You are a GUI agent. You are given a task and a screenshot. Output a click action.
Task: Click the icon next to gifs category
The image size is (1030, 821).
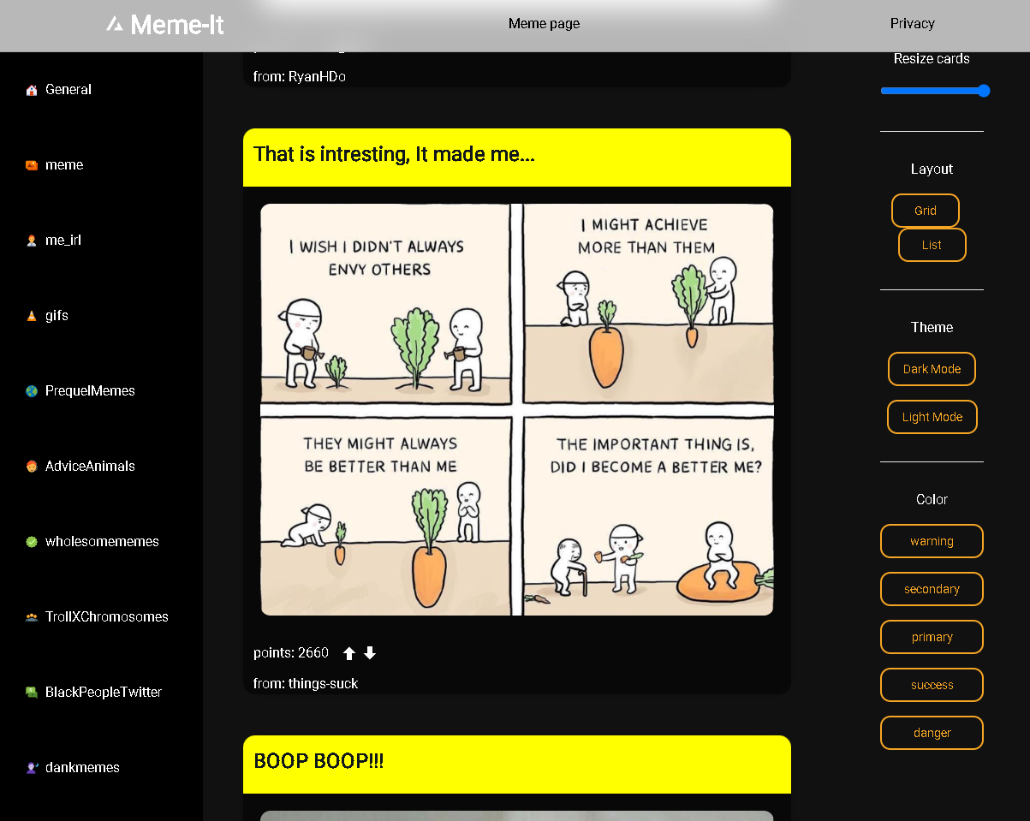[32, 316]
